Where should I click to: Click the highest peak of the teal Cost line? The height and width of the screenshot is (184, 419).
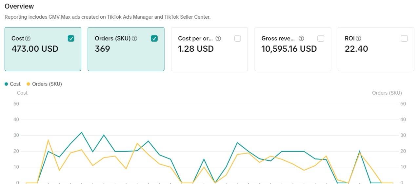coord(81,132)
